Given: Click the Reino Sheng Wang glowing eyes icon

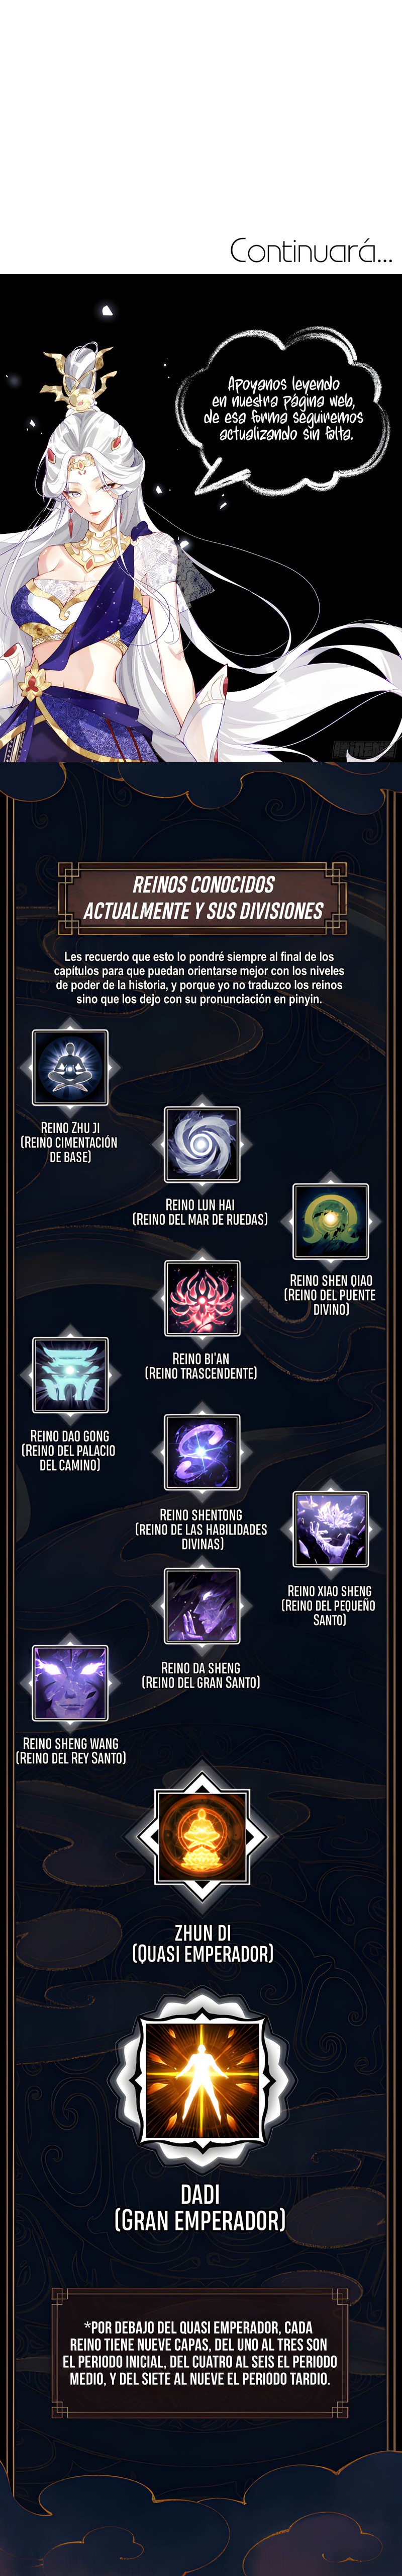Looking at the screenshot, I should coord(70,1683).
